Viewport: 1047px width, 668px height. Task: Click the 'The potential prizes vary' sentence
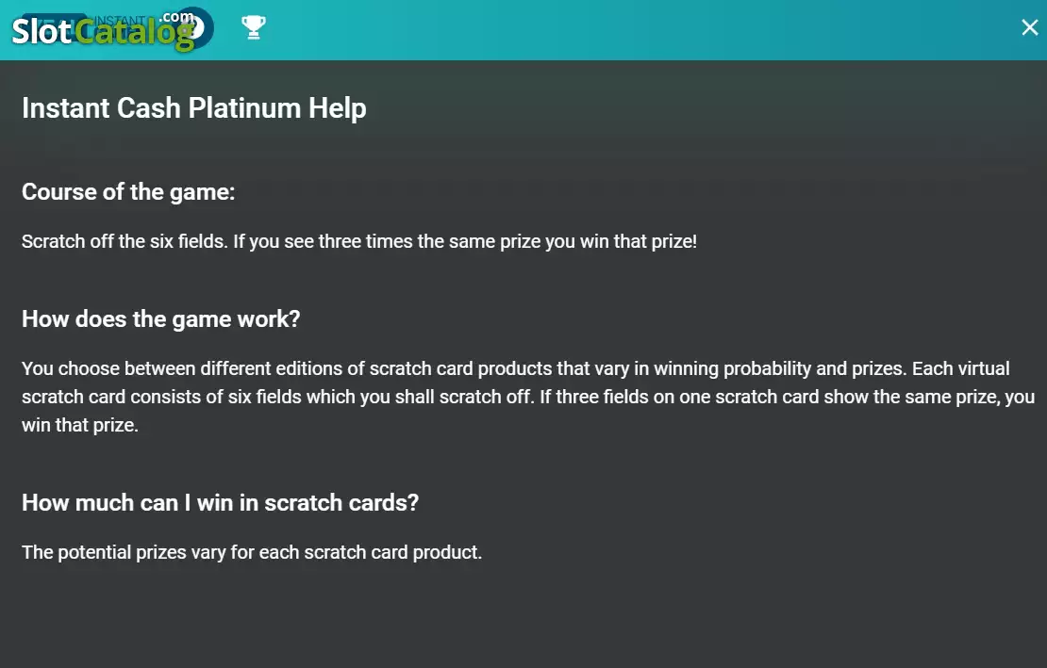[252, 553]
